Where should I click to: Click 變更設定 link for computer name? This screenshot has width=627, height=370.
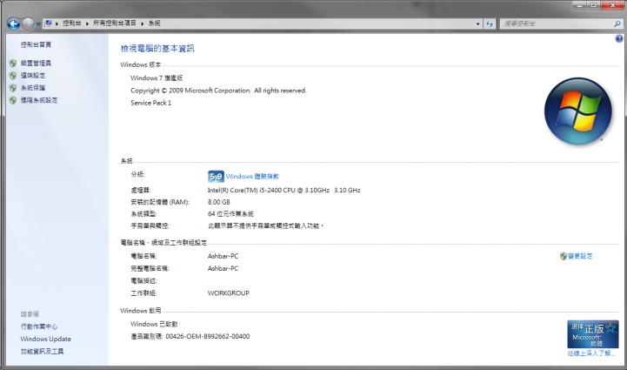click(x=580, y=256)
